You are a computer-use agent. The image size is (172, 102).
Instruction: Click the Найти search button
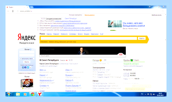pyautogui.click(x=142, y=38)
